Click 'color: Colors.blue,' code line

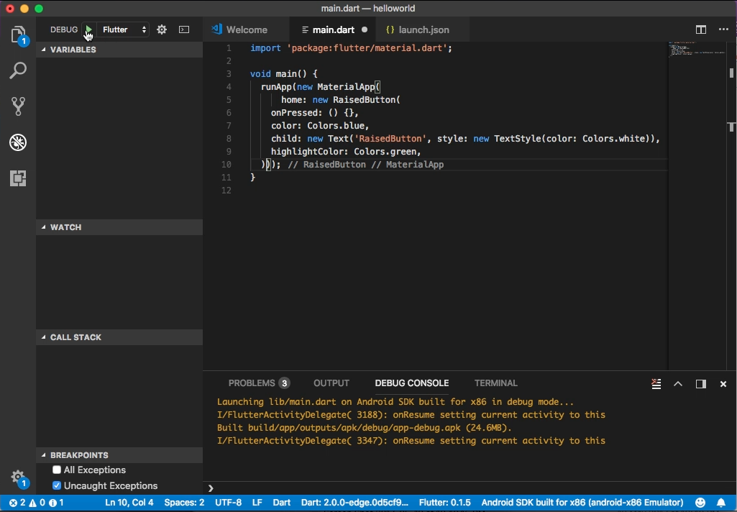pyautogui.click(x=320, y=126)
